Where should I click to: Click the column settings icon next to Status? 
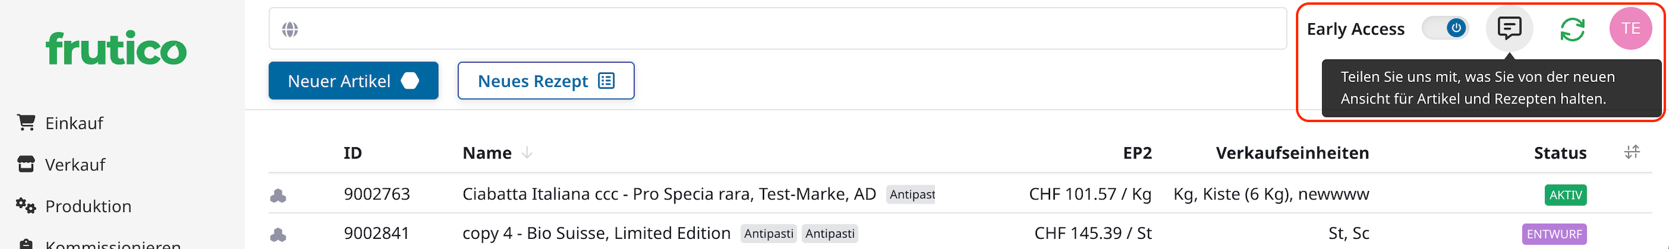pos(1631,152)
